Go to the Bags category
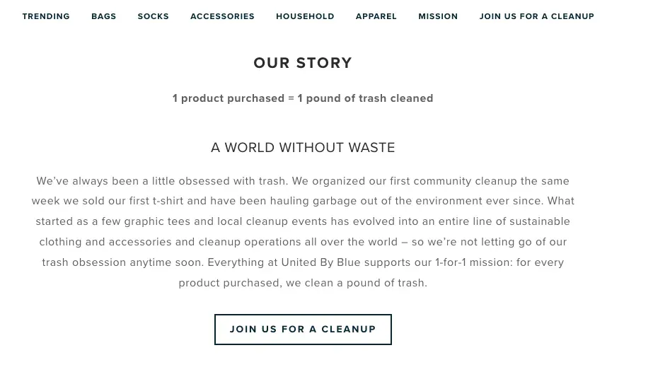This screenshot has height=384, width=653. (x=104, y=16)
